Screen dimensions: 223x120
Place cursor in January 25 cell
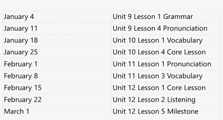[21, 52]
